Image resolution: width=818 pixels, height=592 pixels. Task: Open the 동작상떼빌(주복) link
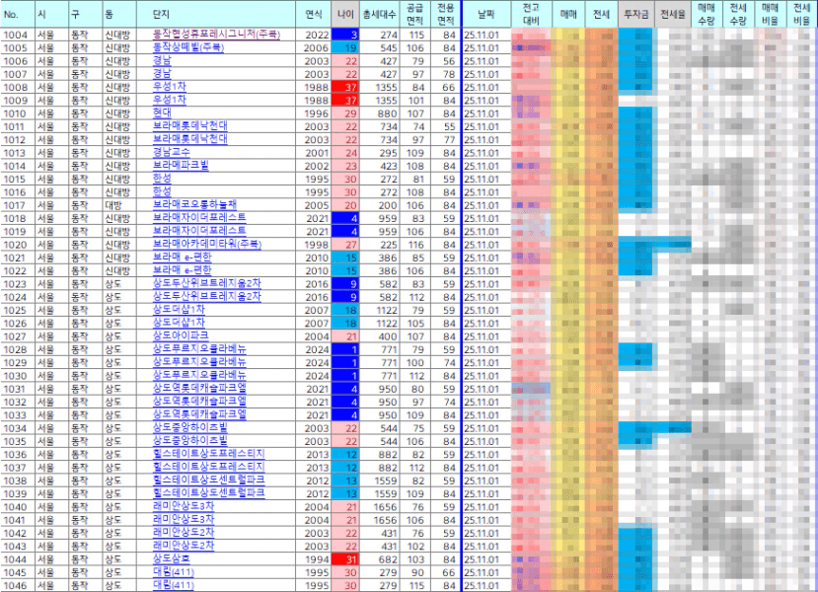[187, 47]
